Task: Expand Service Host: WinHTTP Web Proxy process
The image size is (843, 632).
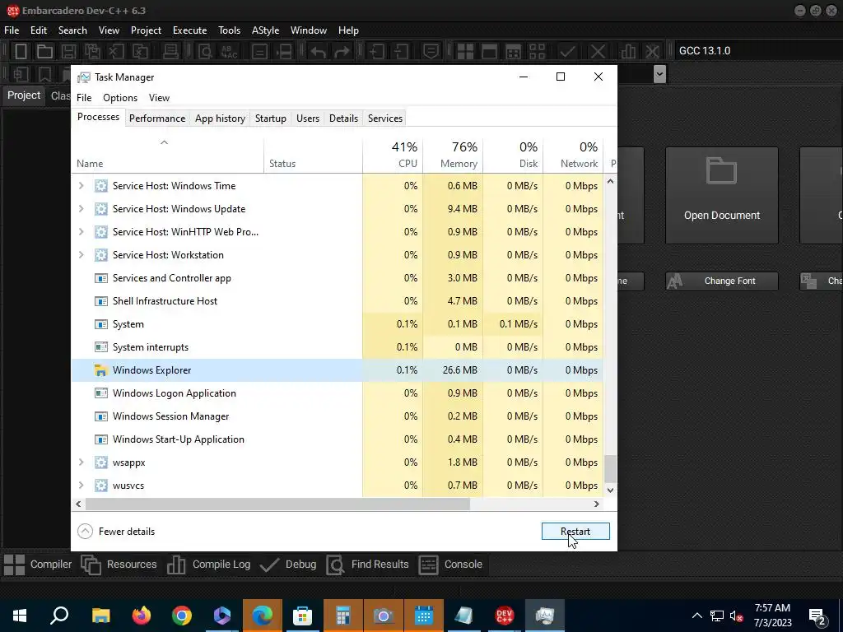Action: (x=82, y=231)
